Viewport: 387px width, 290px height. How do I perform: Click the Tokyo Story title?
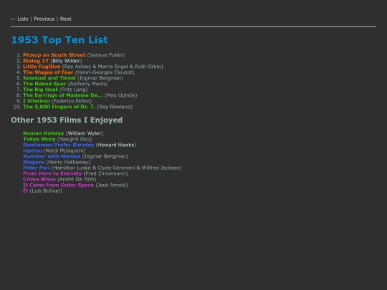click(39, 139)
